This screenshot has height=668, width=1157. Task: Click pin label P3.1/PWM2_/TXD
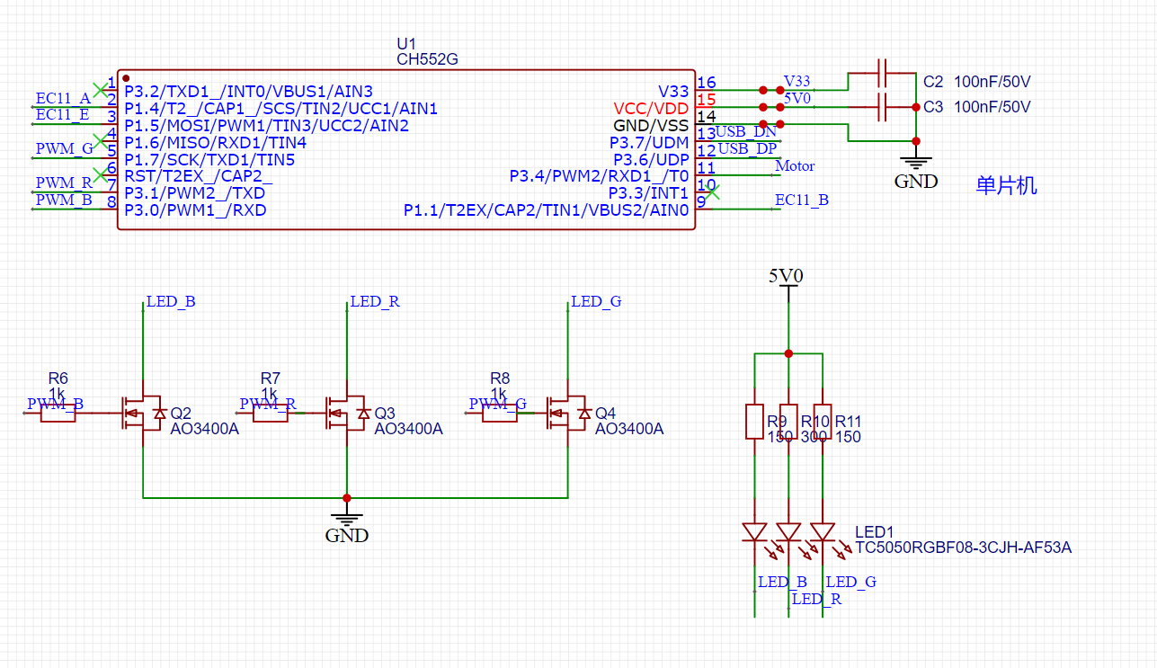194,193
